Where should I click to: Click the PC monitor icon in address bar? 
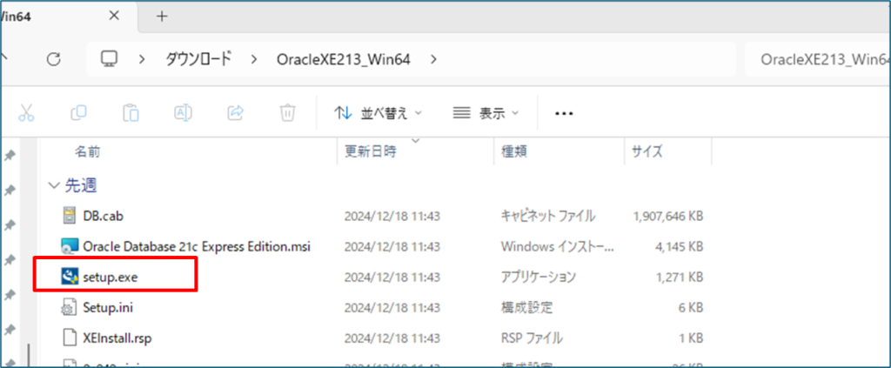(110, 59)
